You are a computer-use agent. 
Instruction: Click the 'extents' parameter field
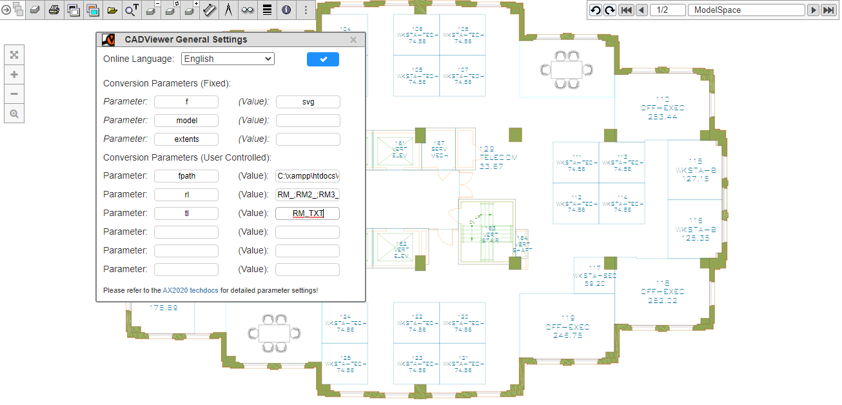point(186,139)
